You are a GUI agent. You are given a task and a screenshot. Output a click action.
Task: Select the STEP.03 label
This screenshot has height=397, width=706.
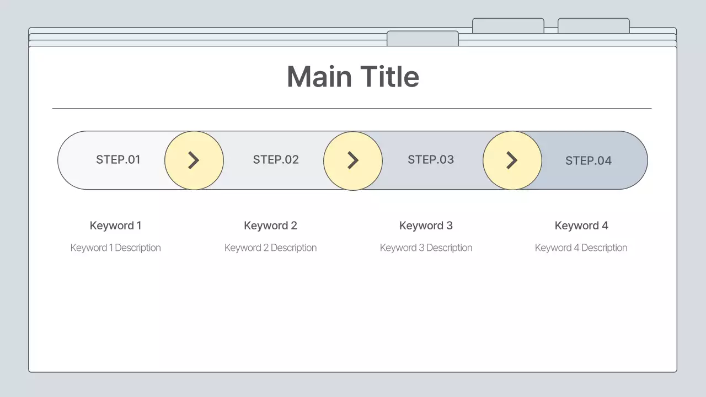(x=431, y=160)
